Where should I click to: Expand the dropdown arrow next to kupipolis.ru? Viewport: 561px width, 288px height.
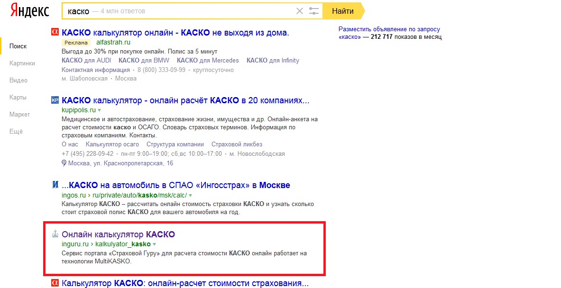[100, 110]
